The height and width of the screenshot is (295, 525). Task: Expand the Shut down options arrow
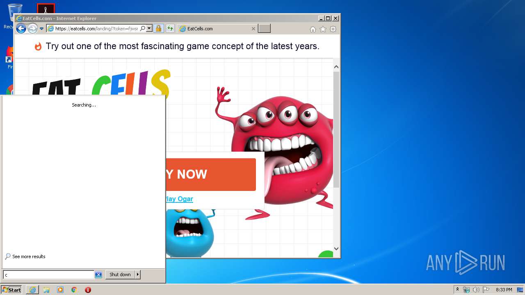point(138,275)
